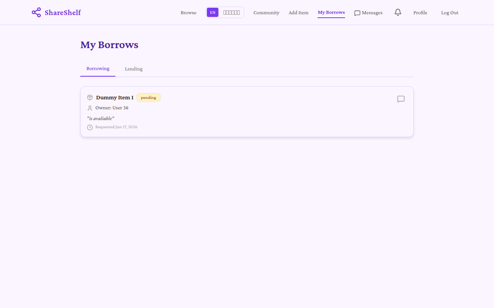Switch to the Lending tab
This screenshot has width=494, height=308.
coord(134,69)
